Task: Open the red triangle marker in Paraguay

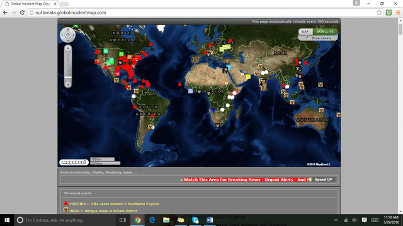Action: [x=152, y=116]
